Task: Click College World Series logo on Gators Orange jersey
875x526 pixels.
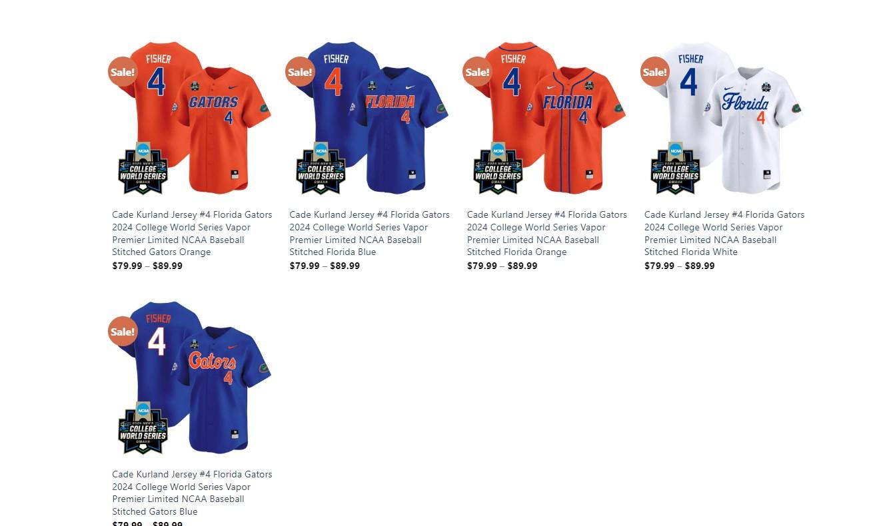Action: tap(143, 168)
